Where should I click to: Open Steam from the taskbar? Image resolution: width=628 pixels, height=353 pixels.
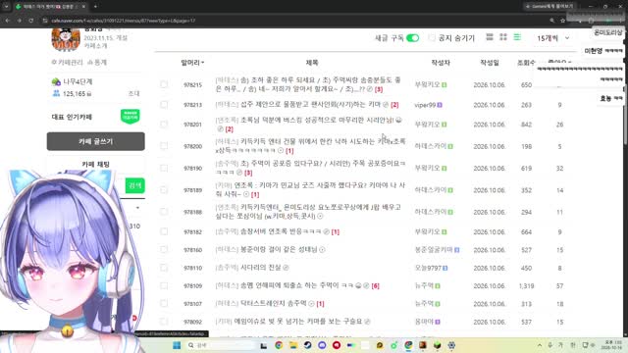307,345
